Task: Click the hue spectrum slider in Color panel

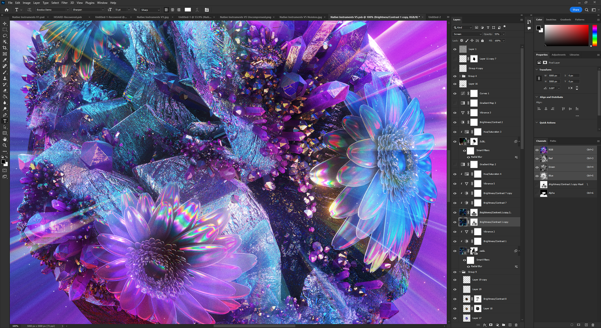Action: tap(595, 36)
